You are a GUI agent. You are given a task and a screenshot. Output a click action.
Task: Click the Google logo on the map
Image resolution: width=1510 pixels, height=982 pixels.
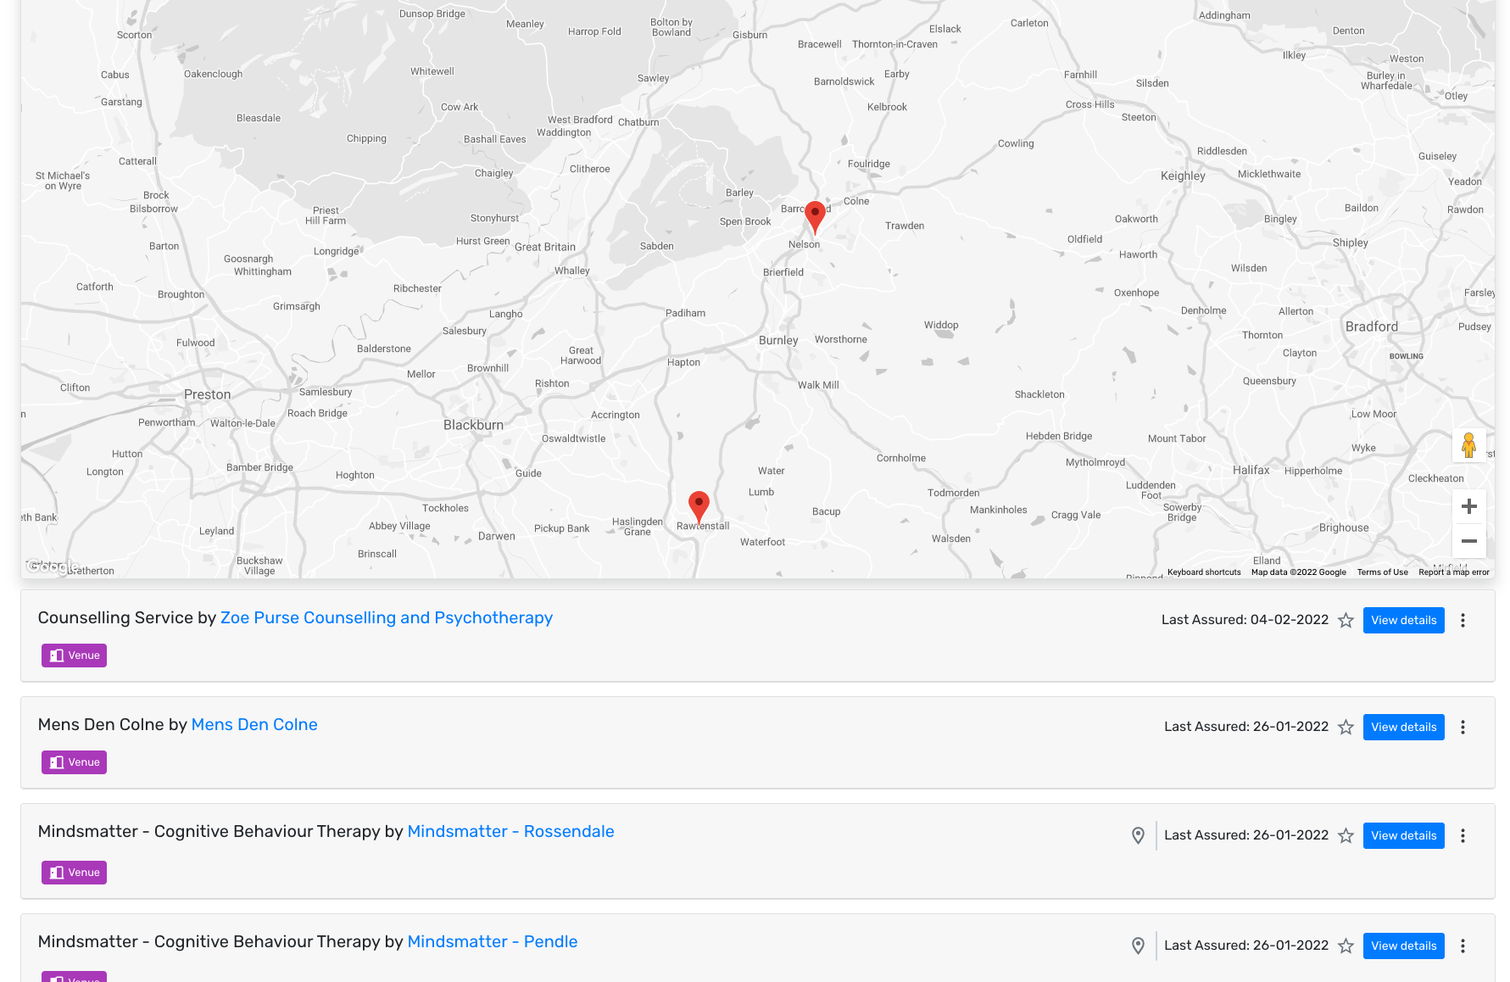pyautogui.click(x=53, y=566)
